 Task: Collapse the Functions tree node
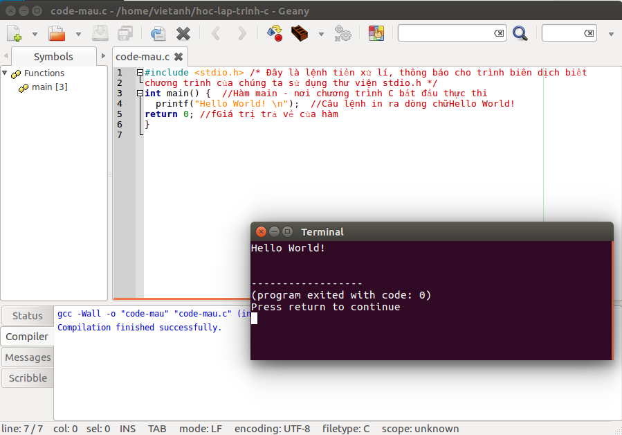(x=5, y=73)
